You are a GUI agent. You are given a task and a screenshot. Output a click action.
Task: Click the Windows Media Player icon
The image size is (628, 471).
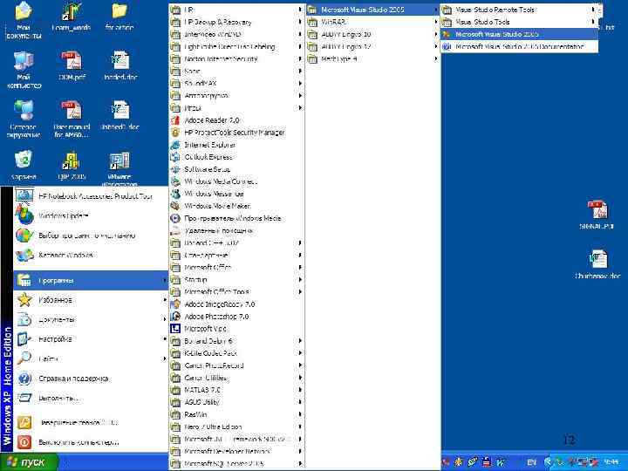point(175,218)
